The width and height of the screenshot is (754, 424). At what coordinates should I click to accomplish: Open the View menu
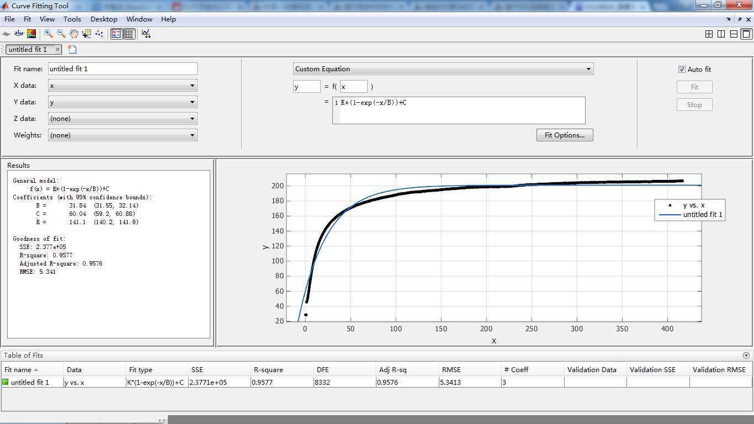(x=47, y=19)
